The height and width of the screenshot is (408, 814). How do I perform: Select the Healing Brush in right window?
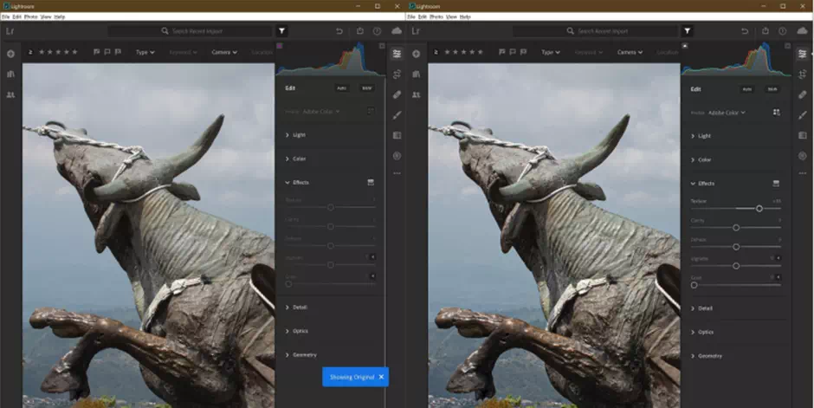click(x=803, y=95)
